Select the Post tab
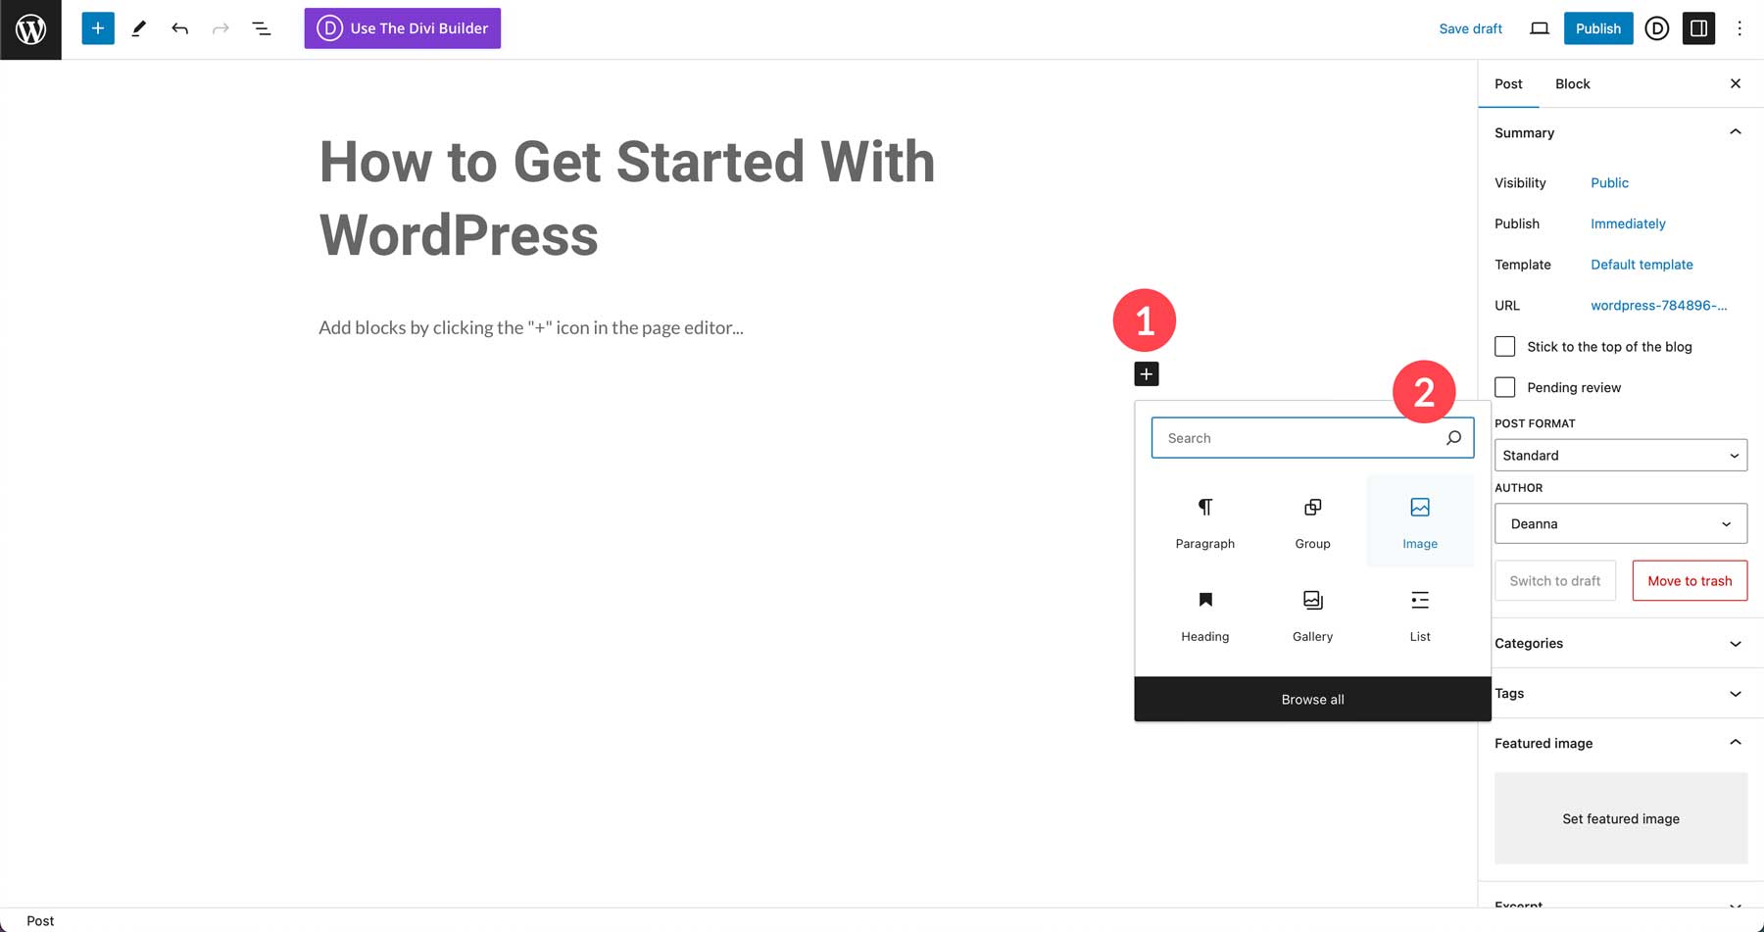The image size is (1764, 932). [x=1508, y=84]
